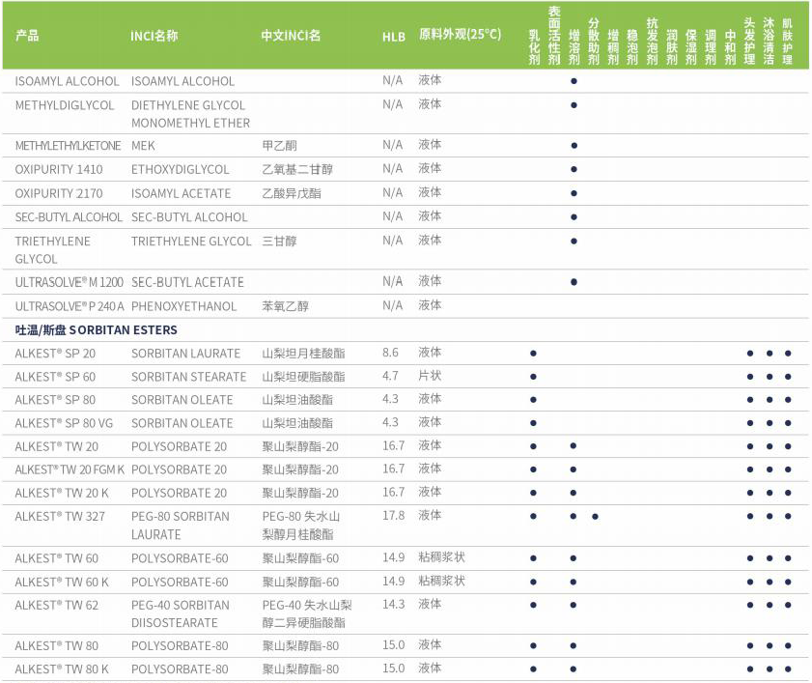Click the PHENOXYETHANOL INCI name
This screenshot has width=812, height=683.
(x=183, y=306)
